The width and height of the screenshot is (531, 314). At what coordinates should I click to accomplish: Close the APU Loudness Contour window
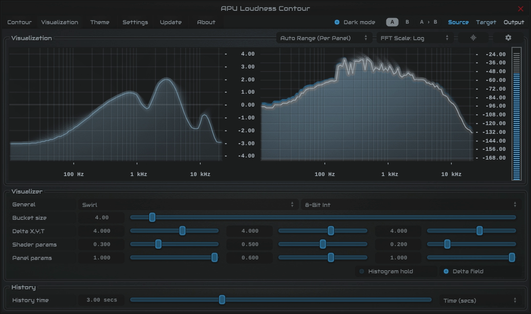pos(521,9)
